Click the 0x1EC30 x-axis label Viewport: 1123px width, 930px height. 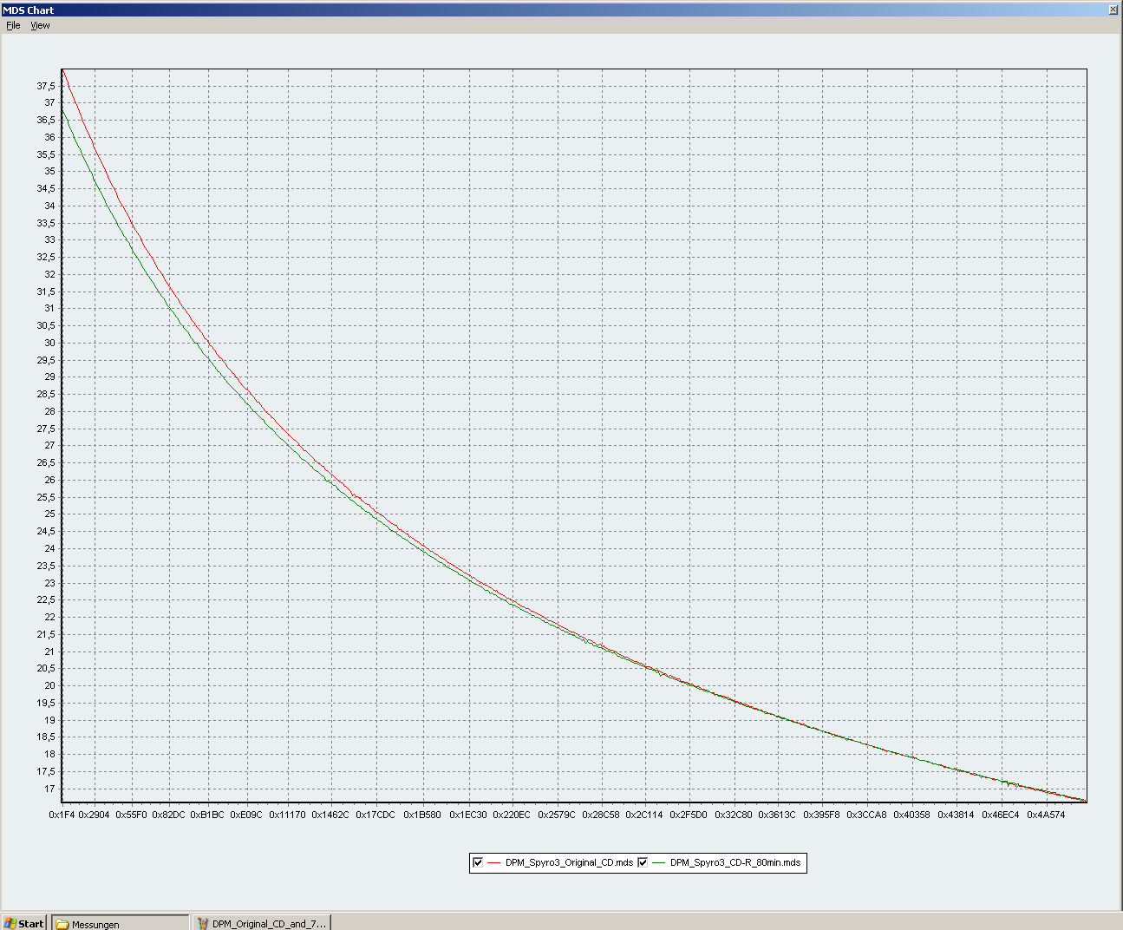[x=468, y=815]
